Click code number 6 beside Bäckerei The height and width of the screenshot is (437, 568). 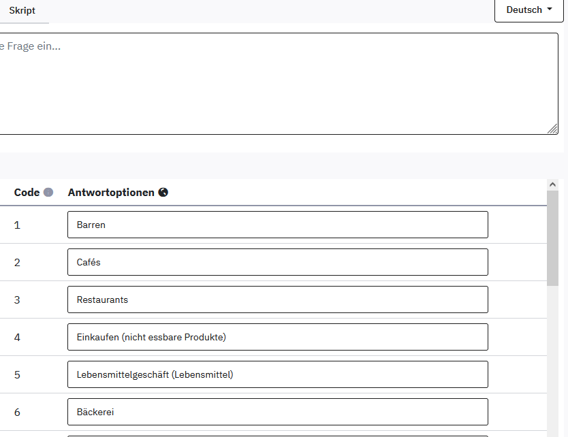point(17,412)
